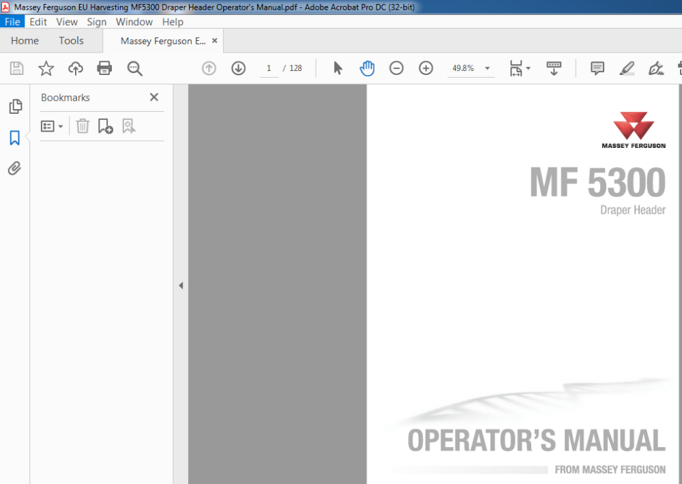Screen dimensions: 682x484
Task: Click the page number input field
Action: [269, 68]
